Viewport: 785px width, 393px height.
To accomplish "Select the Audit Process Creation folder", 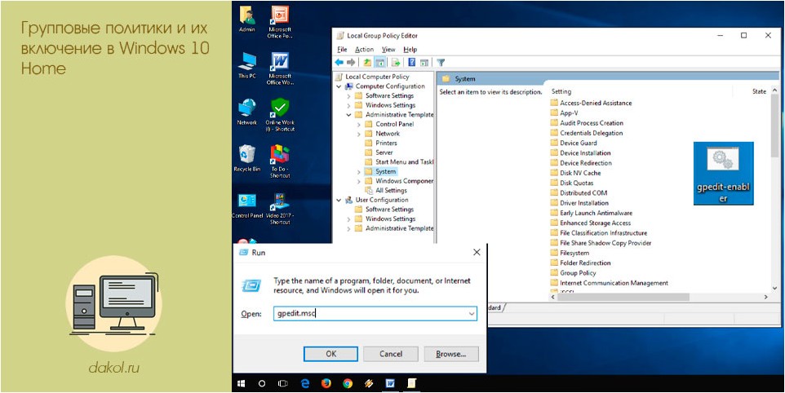I will coord(587,123).
